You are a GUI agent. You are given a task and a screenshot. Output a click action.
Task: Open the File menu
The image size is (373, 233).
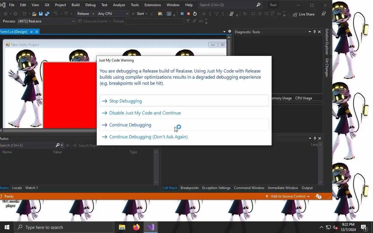pyautogui.click(x=12, y=5)
